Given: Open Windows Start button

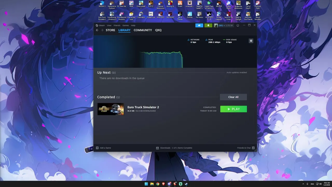Looking at the screenshot, I should (146, 184).
